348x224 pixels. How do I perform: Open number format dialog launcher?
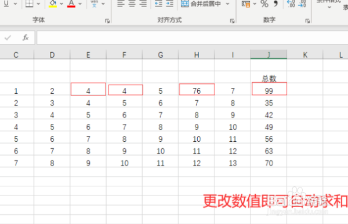coord(307,21)
